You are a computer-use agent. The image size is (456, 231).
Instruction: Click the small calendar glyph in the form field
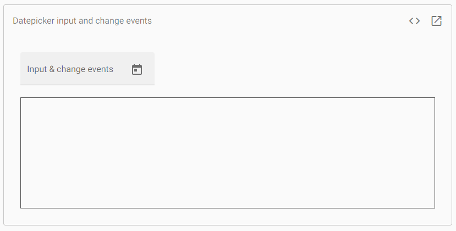(x=136, y=69)
